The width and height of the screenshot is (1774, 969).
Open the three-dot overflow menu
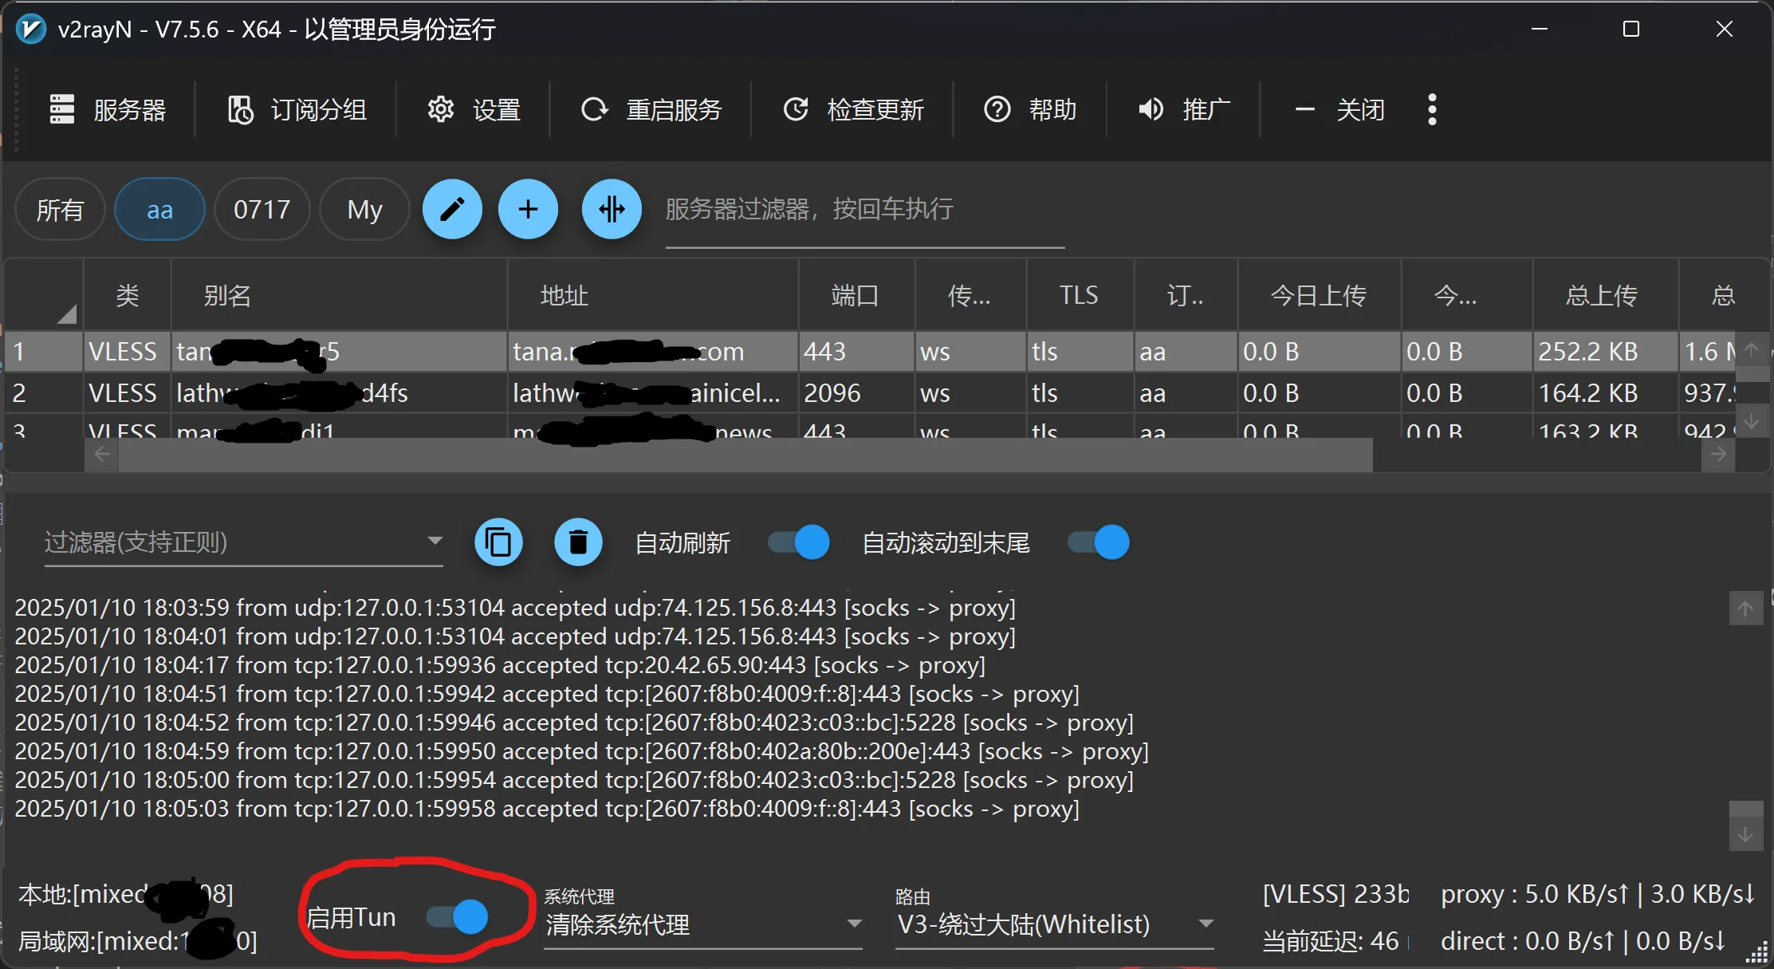1432,109
